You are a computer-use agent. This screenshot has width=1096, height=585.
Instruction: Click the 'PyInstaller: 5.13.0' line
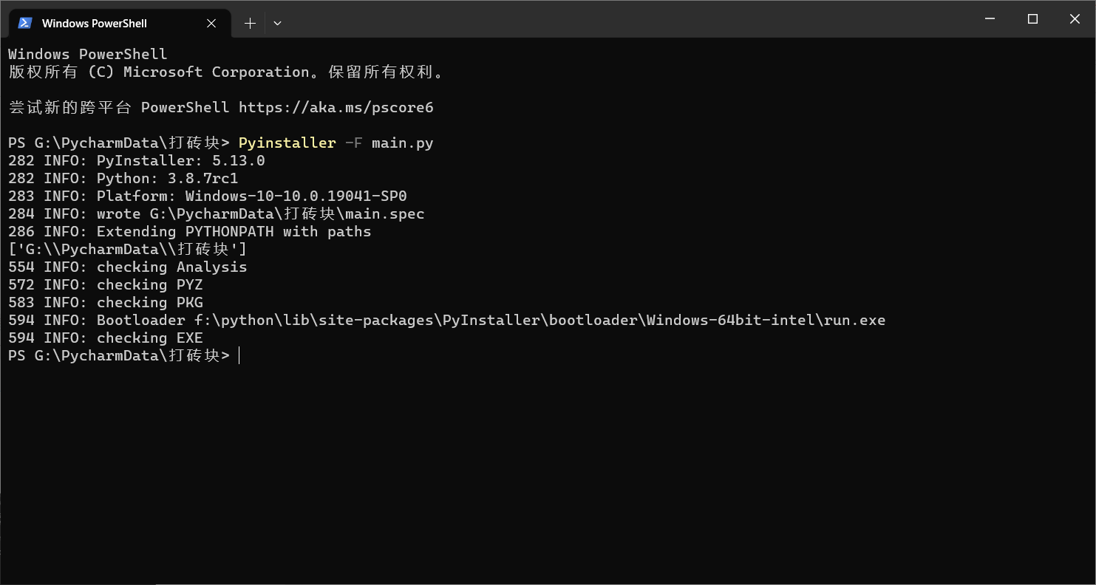click(137, 160)
